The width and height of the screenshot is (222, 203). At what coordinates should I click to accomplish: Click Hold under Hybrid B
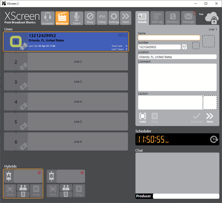point(53,191)
